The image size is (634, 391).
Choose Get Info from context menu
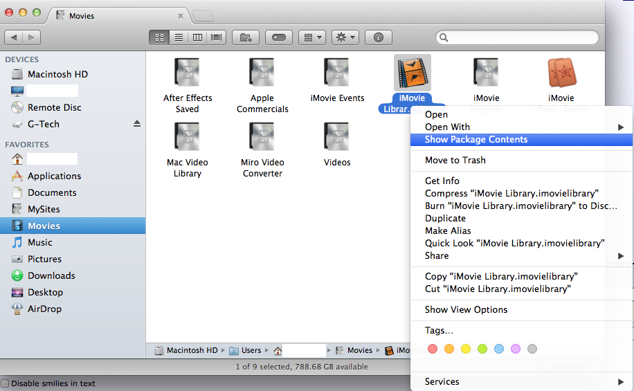pyautogui.click(x=521, y=181)
